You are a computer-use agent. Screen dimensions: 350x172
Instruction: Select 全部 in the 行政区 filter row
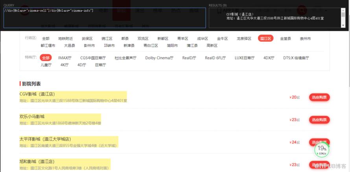[46, 39]
